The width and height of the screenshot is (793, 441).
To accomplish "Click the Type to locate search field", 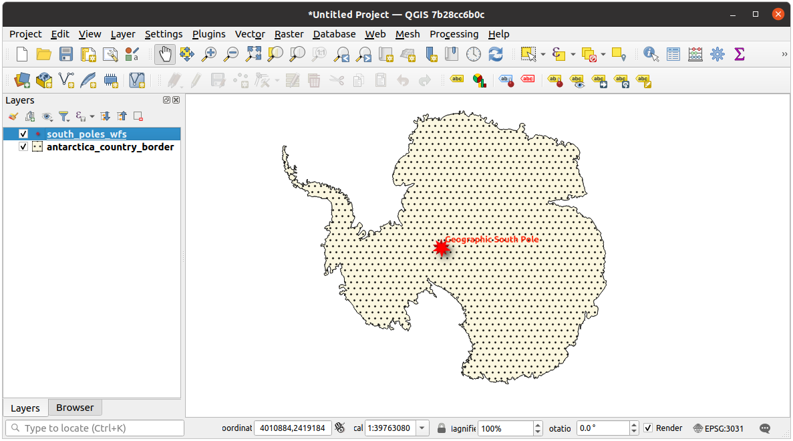I will pos(95,428).
